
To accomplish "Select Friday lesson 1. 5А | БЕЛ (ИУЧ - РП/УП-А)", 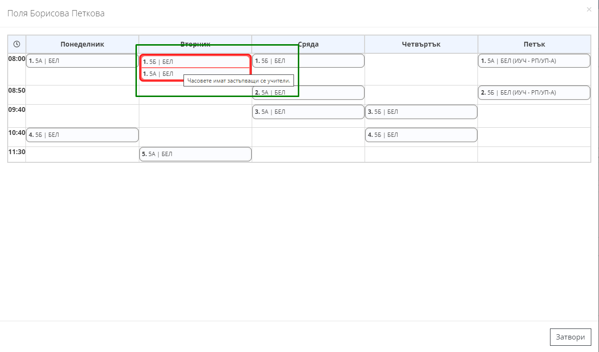I will click(534, 61).
